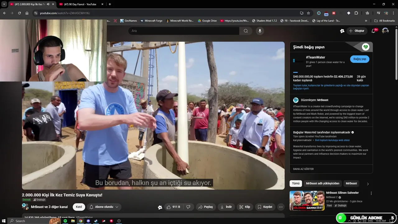This screenshot has height=224, width=398.
Task: Select MrBeast adlı yükleyiciden chip
Action: pyautogui.click(x=322, y=184)
